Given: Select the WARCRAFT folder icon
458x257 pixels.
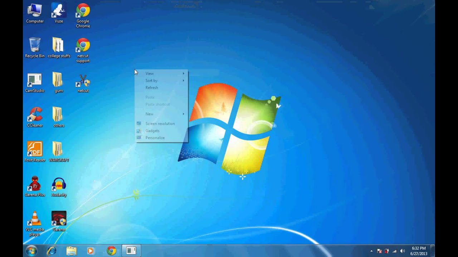Looking at the screenshot, I should (x=59, y=152).
